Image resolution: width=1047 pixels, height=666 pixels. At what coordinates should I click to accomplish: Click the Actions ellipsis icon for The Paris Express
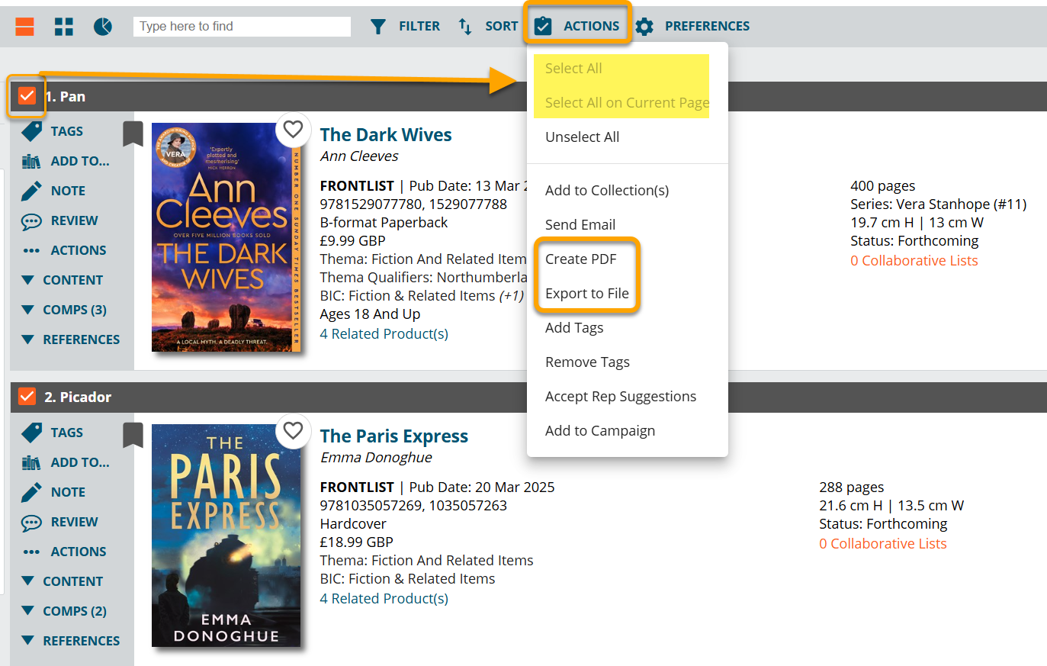(31, 552)
